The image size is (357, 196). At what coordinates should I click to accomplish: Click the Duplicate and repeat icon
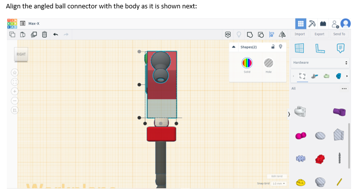34,34
